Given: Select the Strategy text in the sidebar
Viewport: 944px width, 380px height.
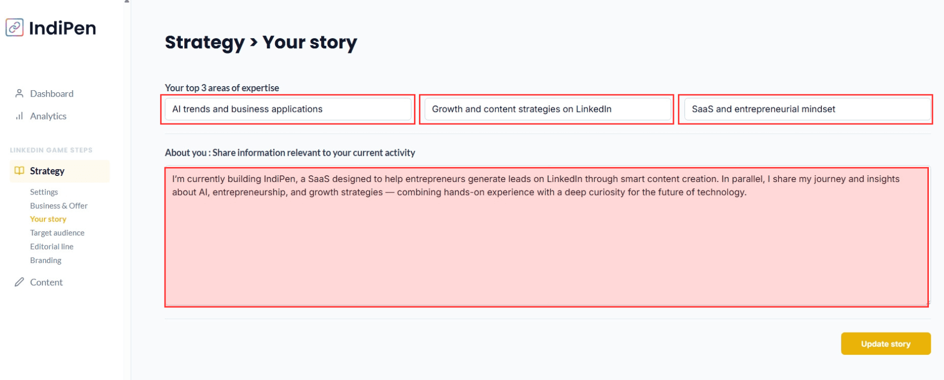Looking at the screenshot, I should [x=47, y=171].
